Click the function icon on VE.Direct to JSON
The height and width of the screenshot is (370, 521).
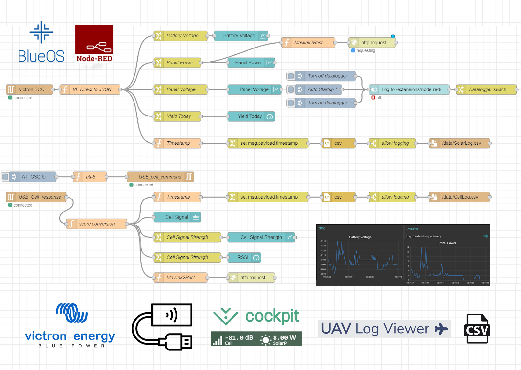coord(64,89)
